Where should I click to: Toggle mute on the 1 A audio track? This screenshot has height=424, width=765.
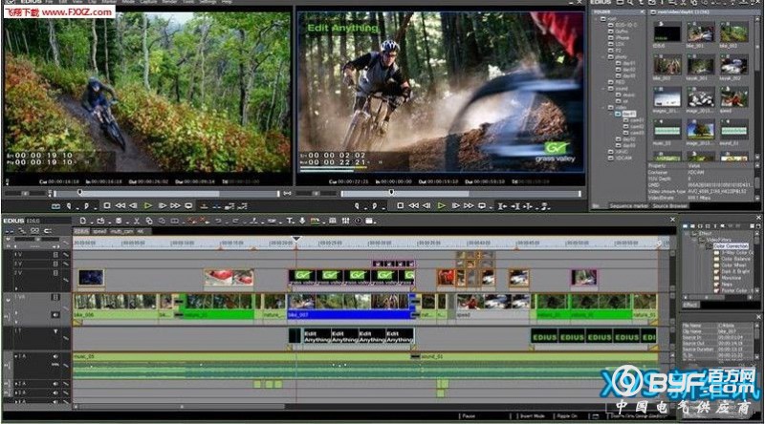coord(55,355)
